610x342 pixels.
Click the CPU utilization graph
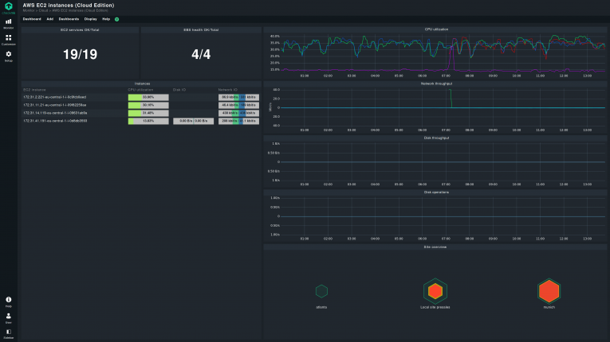point(439,54)
